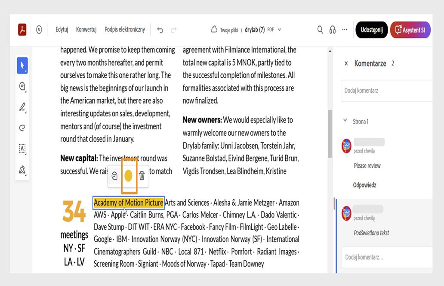The width and height of the screenshot is (444, 286).
Task: Select the freehand draw loop tool
Action: [22, 128]
